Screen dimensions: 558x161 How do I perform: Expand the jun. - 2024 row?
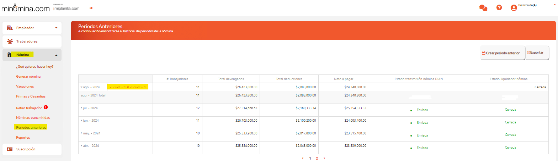(x=81, y=121)
